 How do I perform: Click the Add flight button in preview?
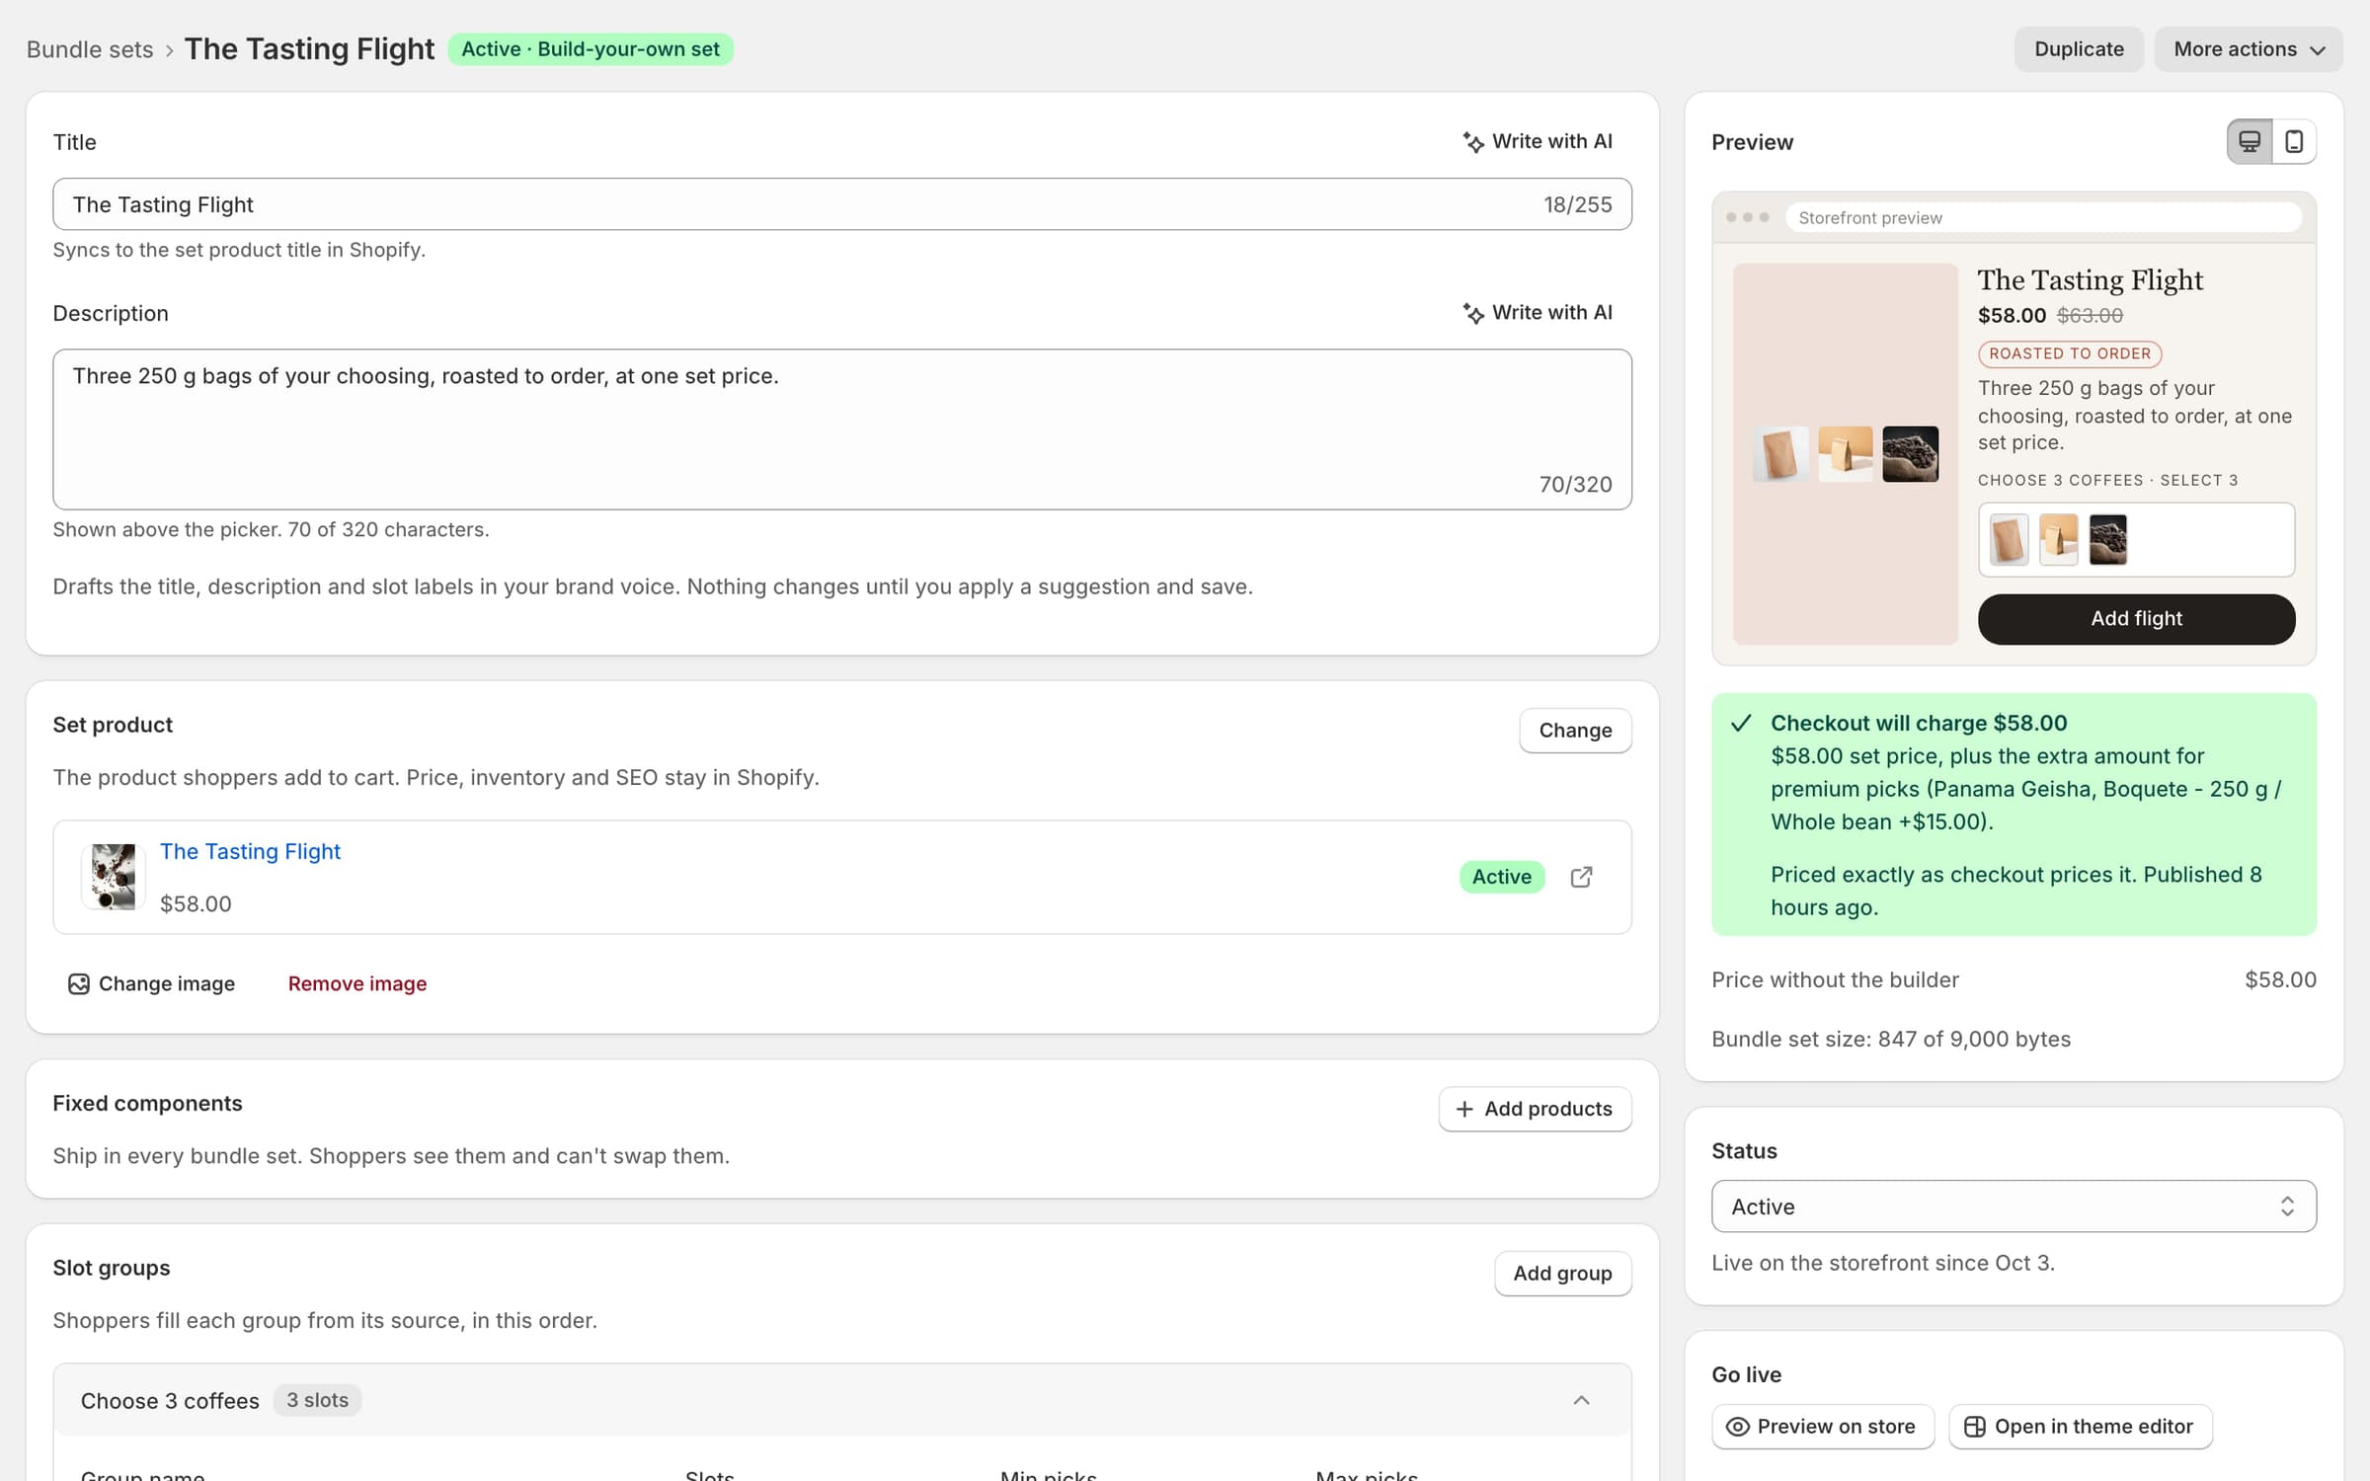pos(2136,619)
